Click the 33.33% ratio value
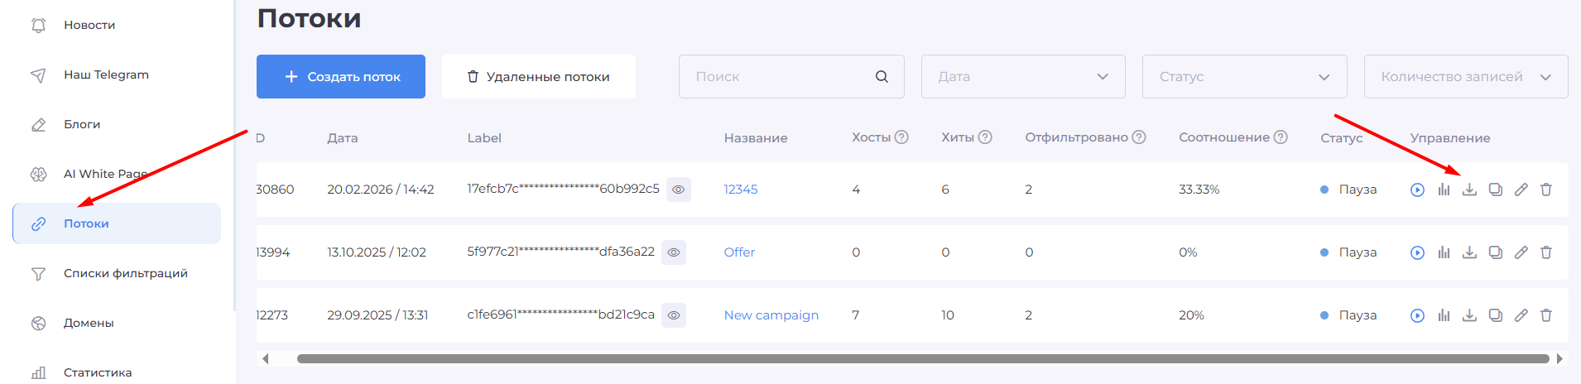The image size is (1581, 384). pos(1199,190)
